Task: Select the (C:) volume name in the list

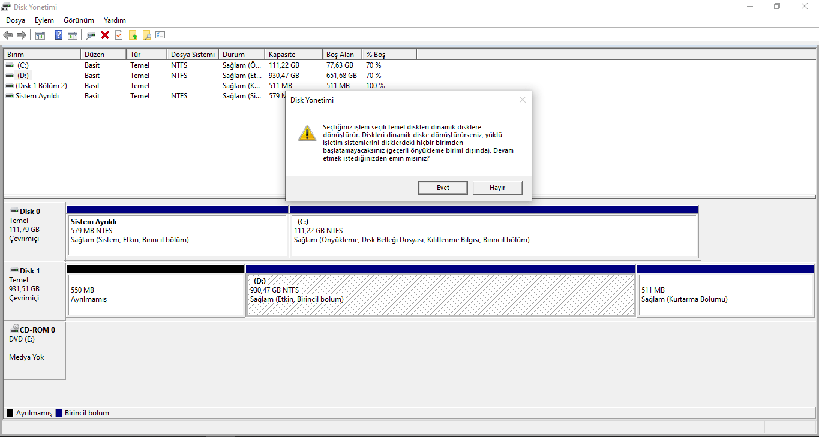Action: click(x=23, y=65)
